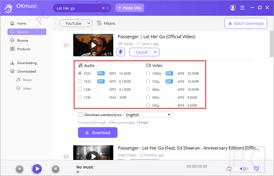Open the user account avatar
The height and width of the screenshot is (176, 274).
[x=233, y=8]
